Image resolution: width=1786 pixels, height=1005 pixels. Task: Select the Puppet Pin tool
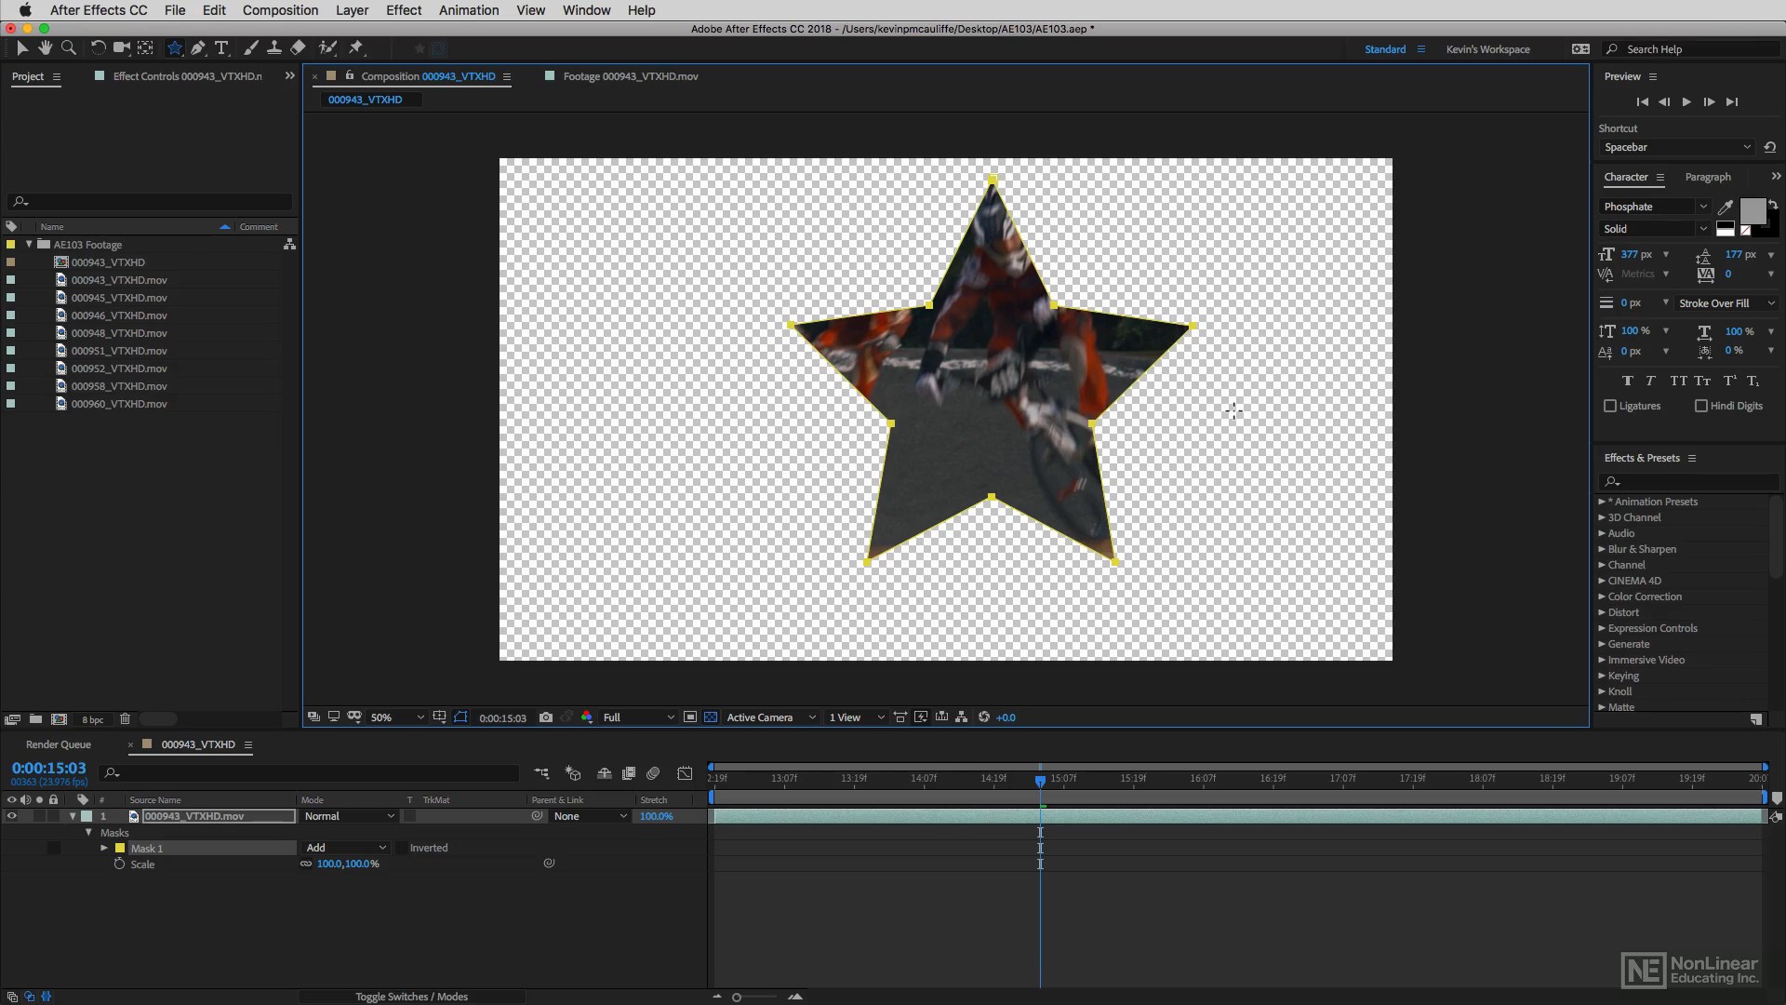(x=356, y=47)
